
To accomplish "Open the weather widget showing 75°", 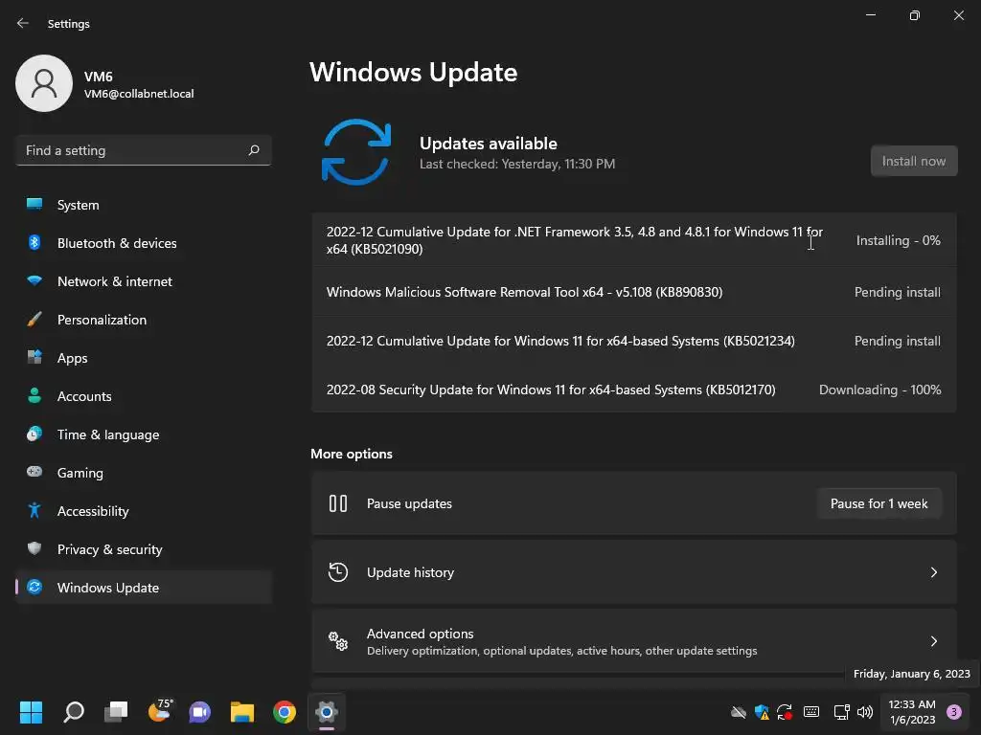I will pos(159,711).
